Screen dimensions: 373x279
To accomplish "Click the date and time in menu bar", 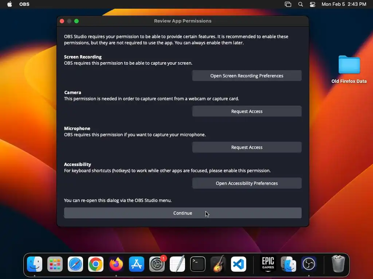I will (x=344, y=4).
